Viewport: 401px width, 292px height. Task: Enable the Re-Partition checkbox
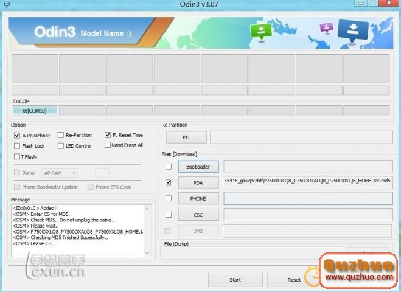pos(61,135)
